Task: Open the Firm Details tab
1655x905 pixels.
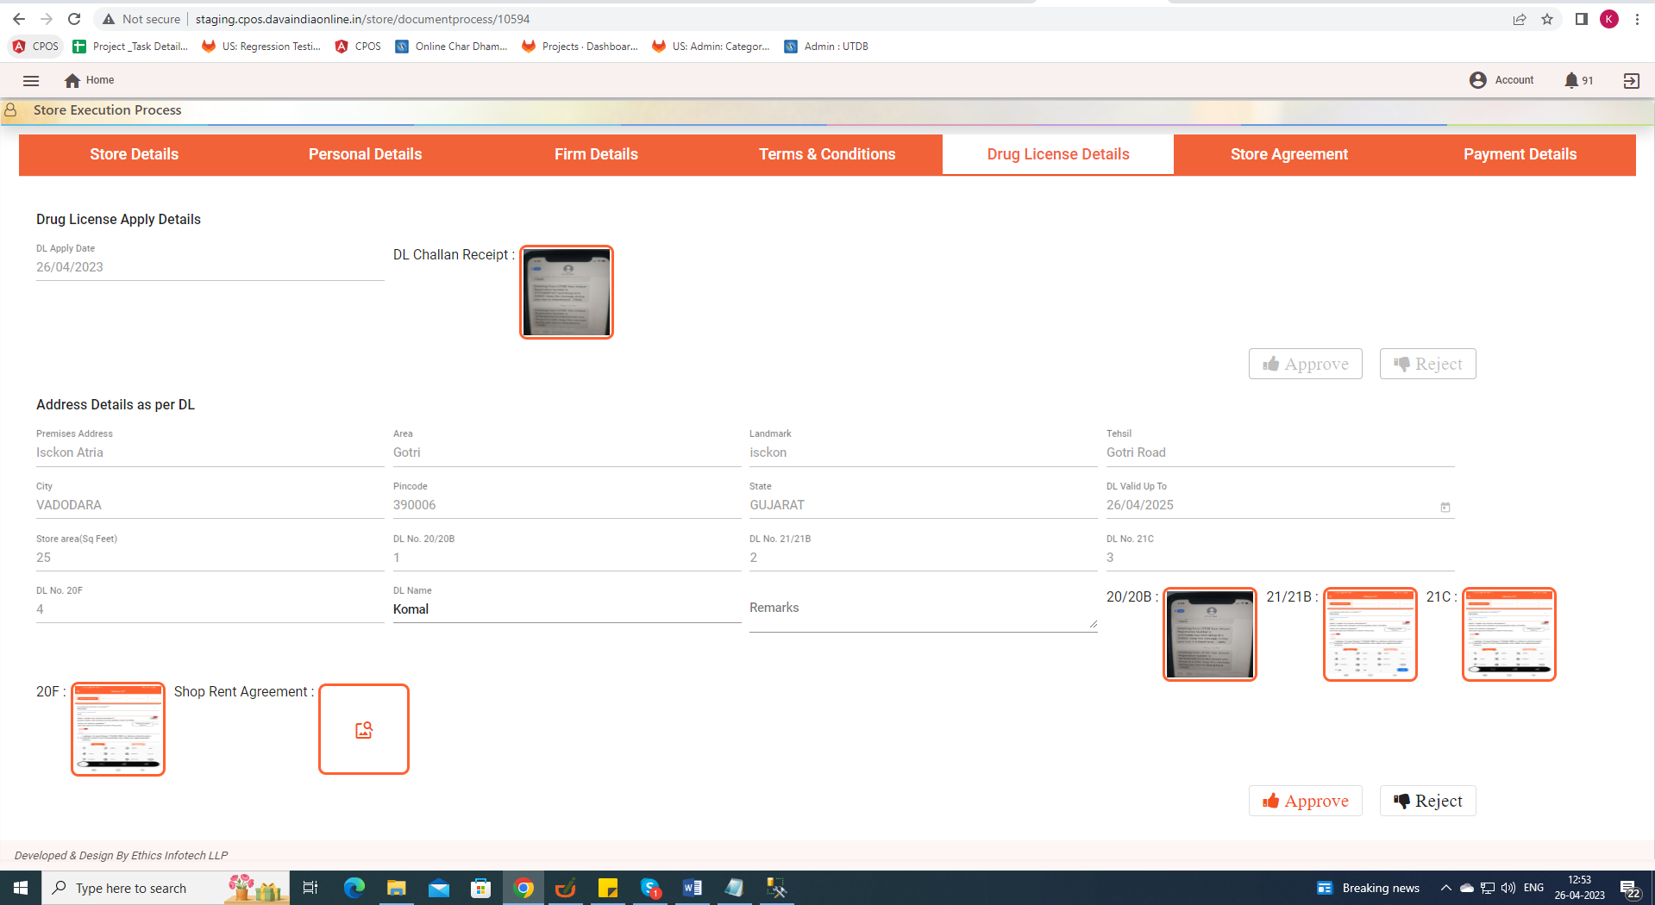Action: click(596, 154)
